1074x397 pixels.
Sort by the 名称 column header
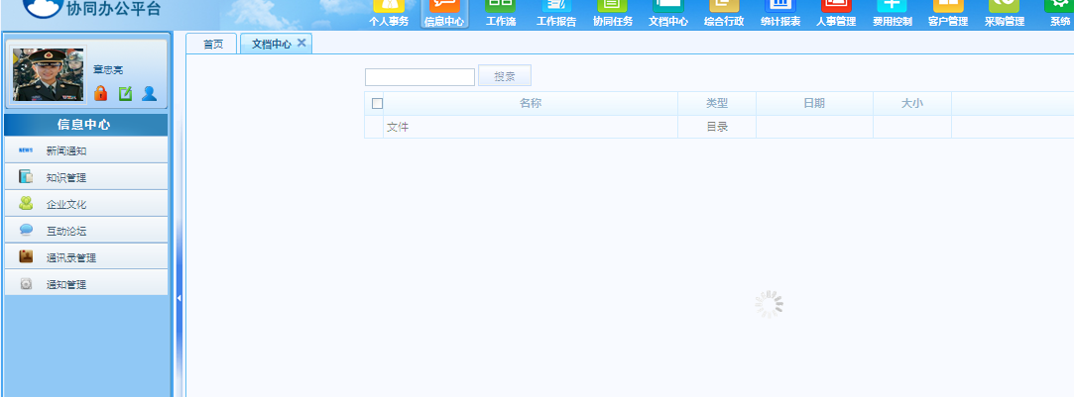[531, 103]
